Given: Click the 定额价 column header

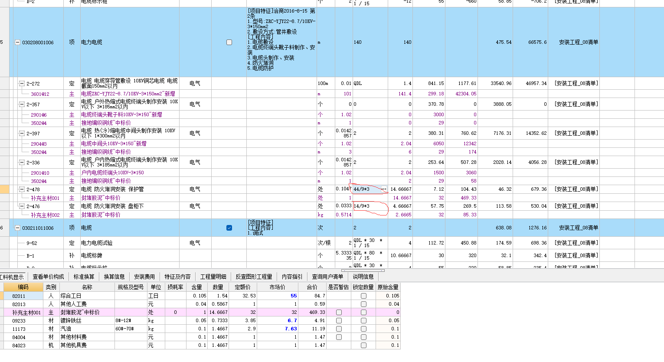Looking at the screenshot, I should pyautogui.click(x=242, y=287).
